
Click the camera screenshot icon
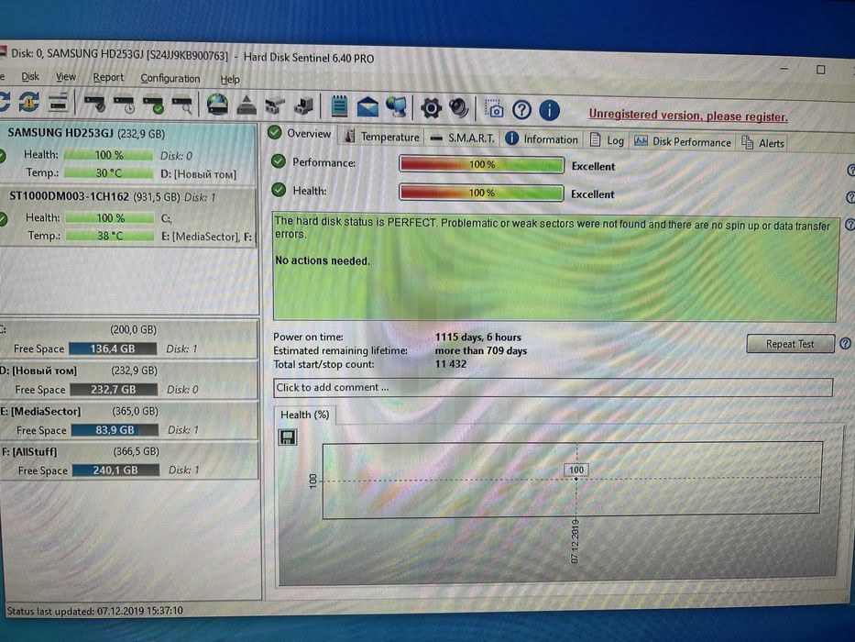tap(494, 109)
